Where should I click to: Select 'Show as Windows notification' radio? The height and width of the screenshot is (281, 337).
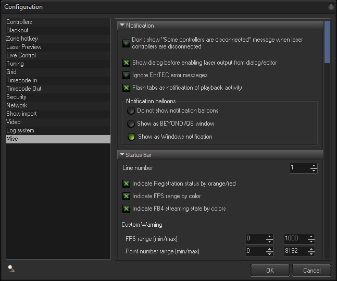(132, 137)
